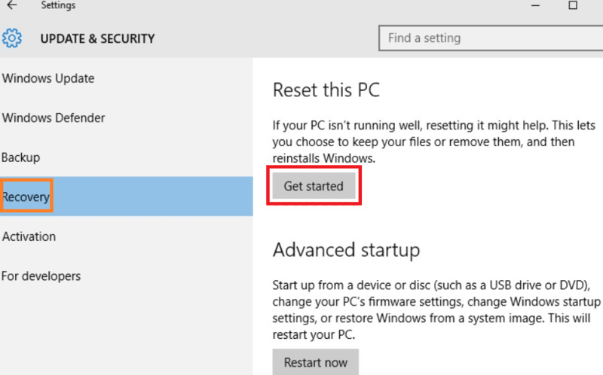Click blank sidebar area below For developers

pos(121,331)
